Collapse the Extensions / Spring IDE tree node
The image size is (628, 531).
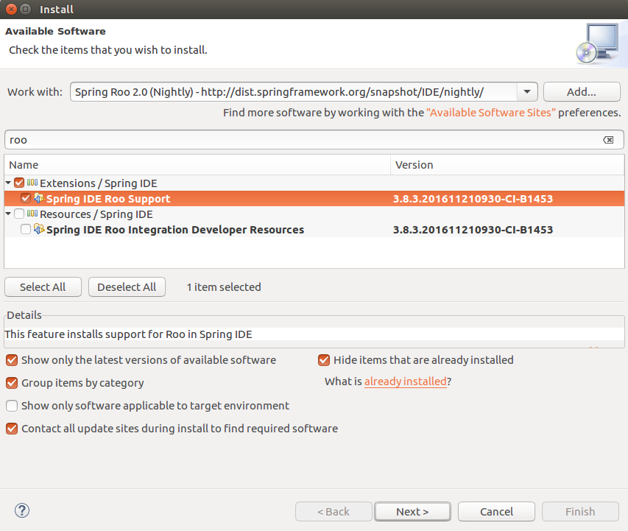point(8,183)
